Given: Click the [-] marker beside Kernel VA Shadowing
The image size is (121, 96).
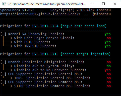Looking at the screenshot, I should point(3,34).
